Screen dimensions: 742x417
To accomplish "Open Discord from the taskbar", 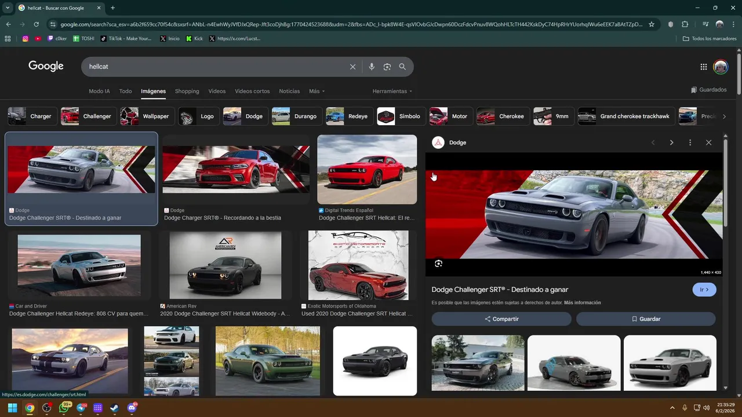I will point(132,408).
